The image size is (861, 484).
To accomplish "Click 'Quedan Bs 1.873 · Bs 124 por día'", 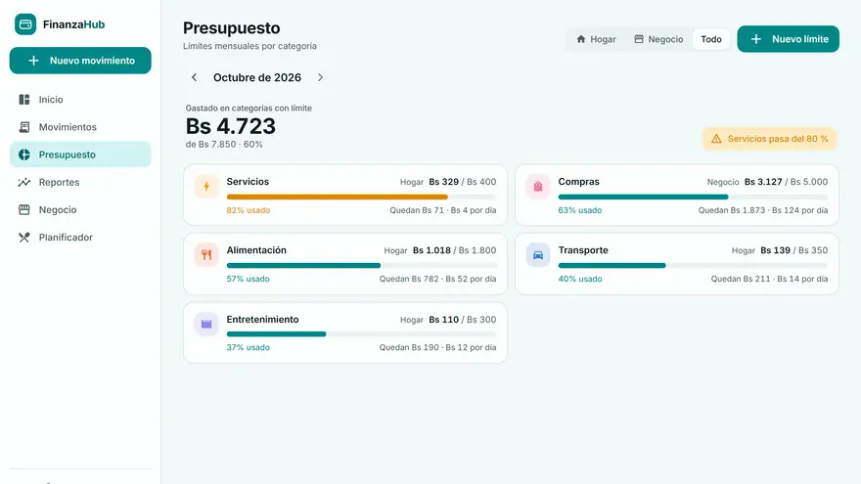I will click(763, 210).
